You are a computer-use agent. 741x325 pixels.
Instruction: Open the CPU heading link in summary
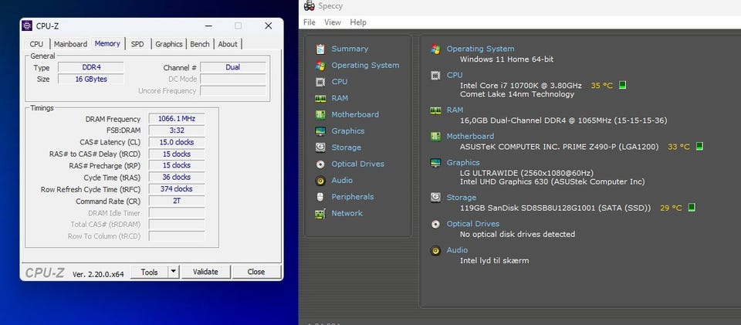[455, 75]
